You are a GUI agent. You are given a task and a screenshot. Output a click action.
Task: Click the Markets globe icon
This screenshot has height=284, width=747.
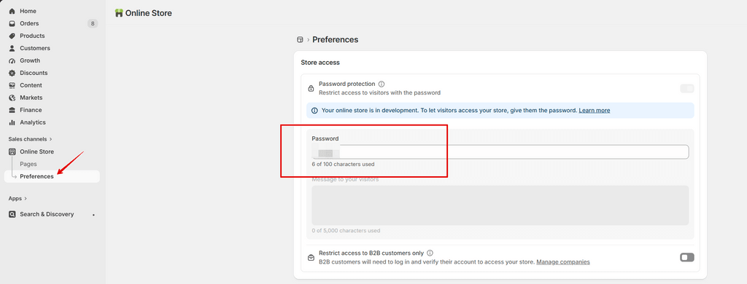pos(12,98)
